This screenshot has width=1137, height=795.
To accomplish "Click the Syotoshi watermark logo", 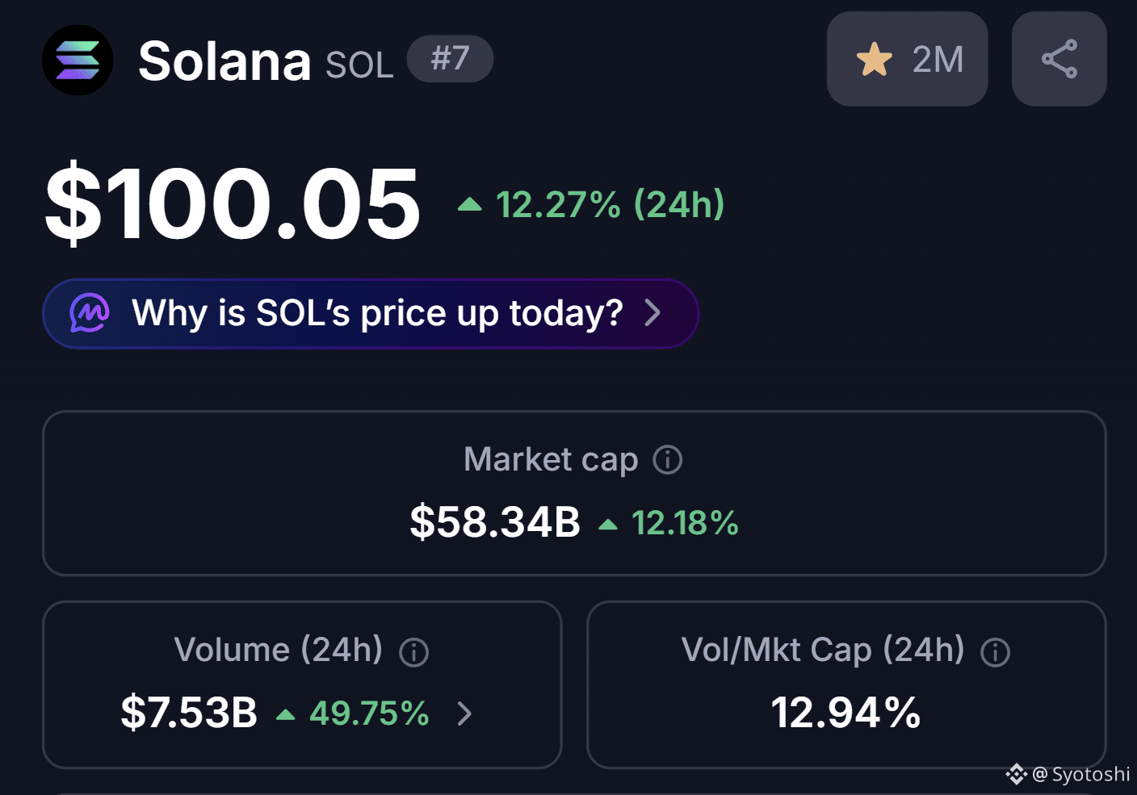I will pos(1016,775).
